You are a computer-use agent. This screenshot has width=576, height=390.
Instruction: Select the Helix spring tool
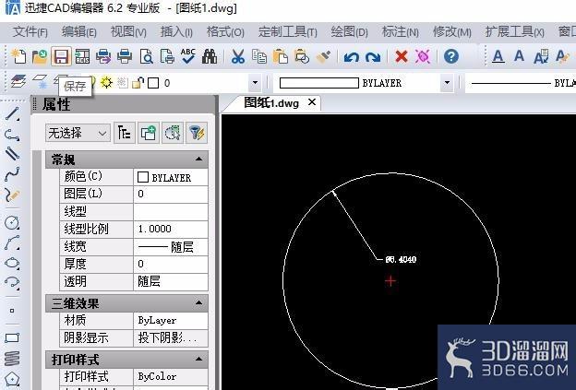pos(12,358)
